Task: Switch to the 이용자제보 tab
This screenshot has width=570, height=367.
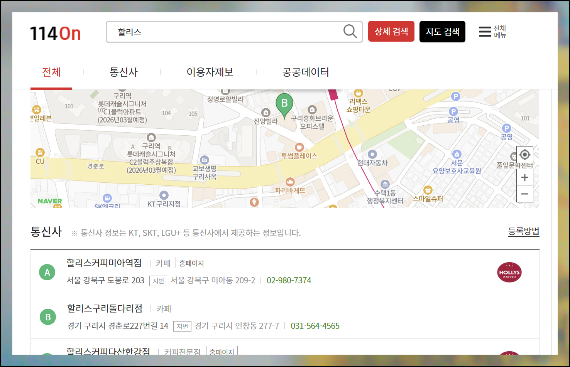Action: [x=210, y=72]
